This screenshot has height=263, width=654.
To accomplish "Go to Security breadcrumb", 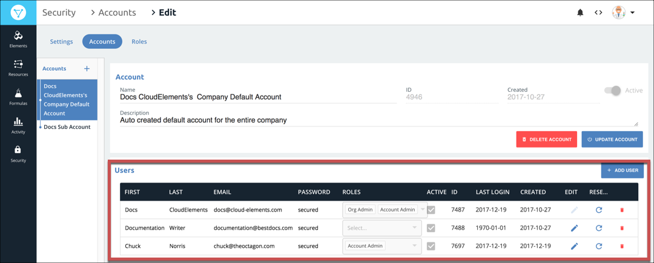I will tap(59, 13).
